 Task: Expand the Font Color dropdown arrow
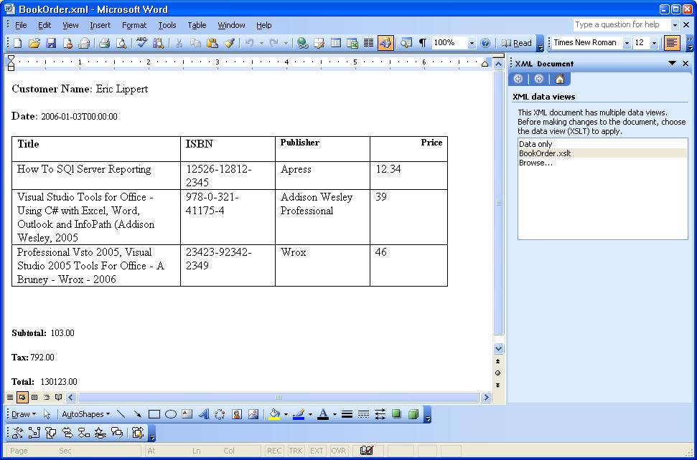pyautogui.click(x=335, y=414)
